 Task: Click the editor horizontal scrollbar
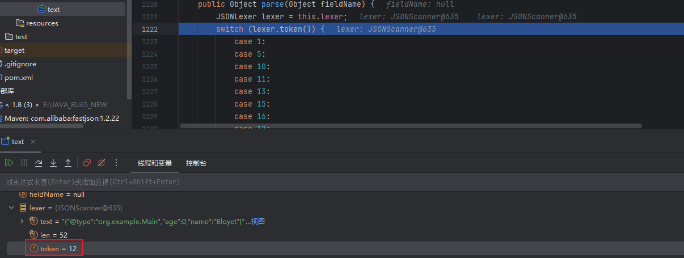[x=411, y=125]
